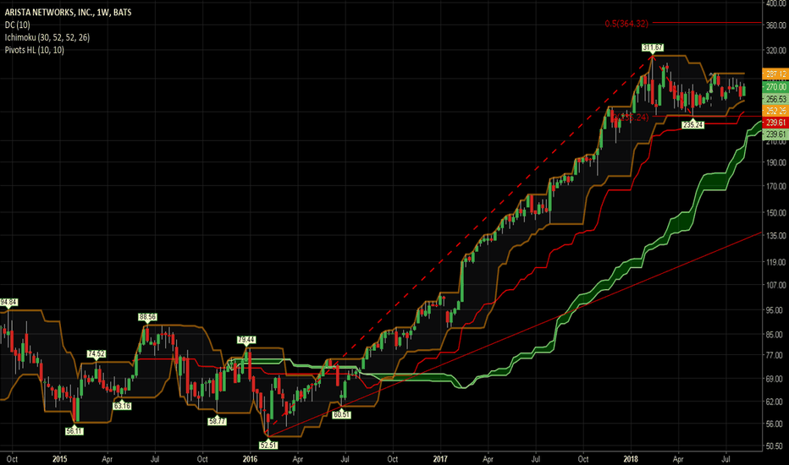The image size is (789, 465).
Task: Click the 52.51 pivot low label
Action: [x=268, y=445]
